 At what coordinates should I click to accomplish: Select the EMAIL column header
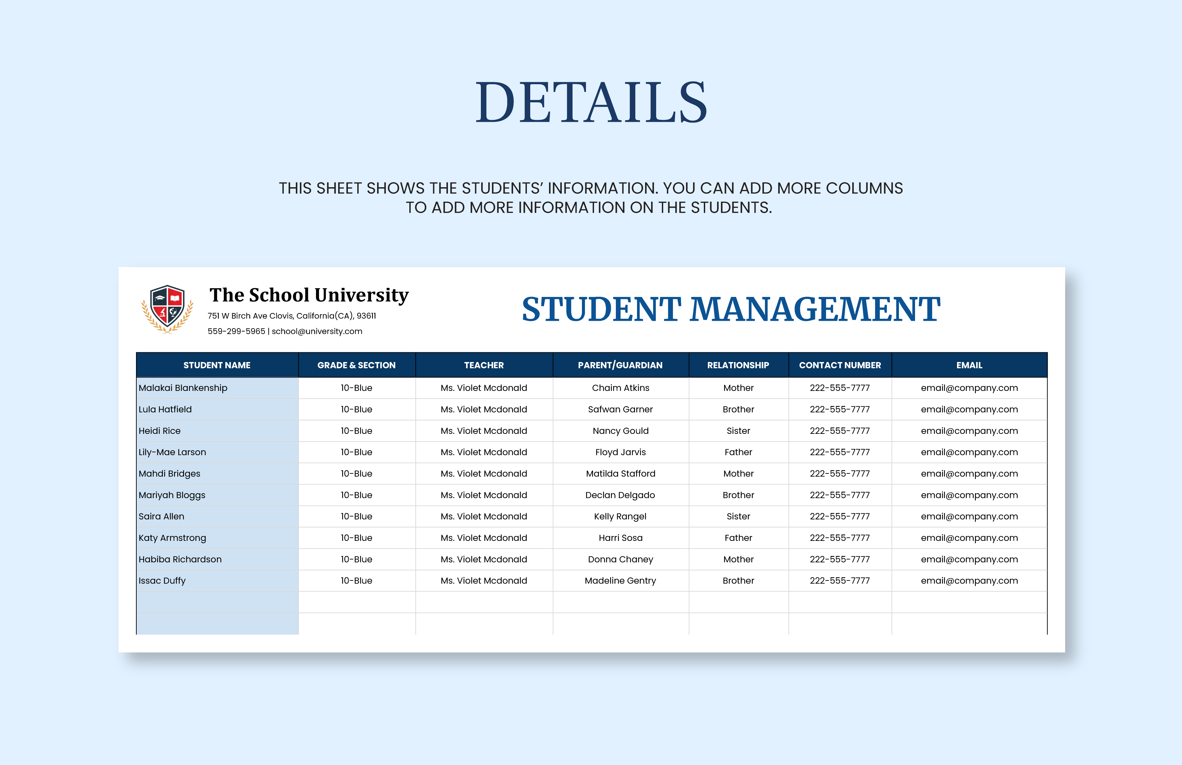pos(969,365)
